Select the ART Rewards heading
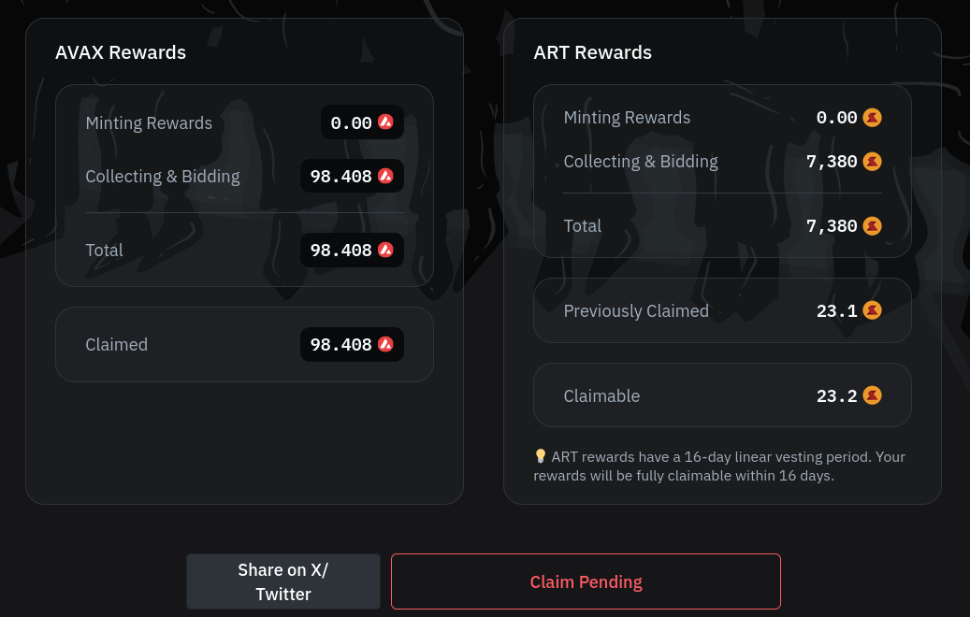The image size is (970, 617). (x=592, y=52)
